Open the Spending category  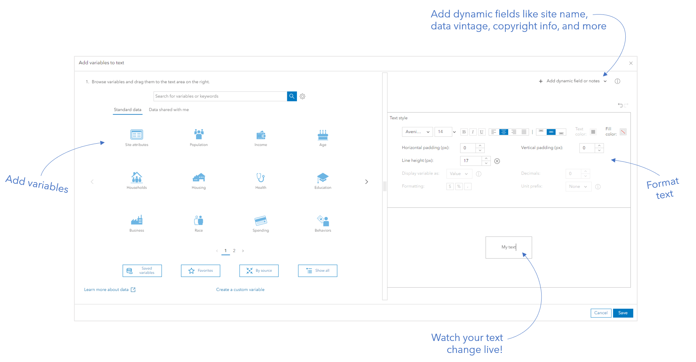coord(261,223)
